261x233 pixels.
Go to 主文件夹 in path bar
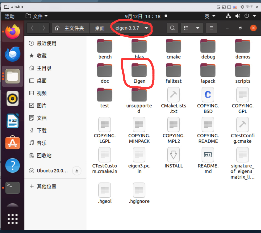[x=71, y=28]
